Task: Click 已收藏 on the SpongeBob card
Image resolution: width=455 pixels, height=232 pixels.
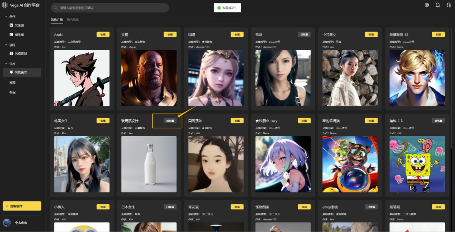Action: 438,121
